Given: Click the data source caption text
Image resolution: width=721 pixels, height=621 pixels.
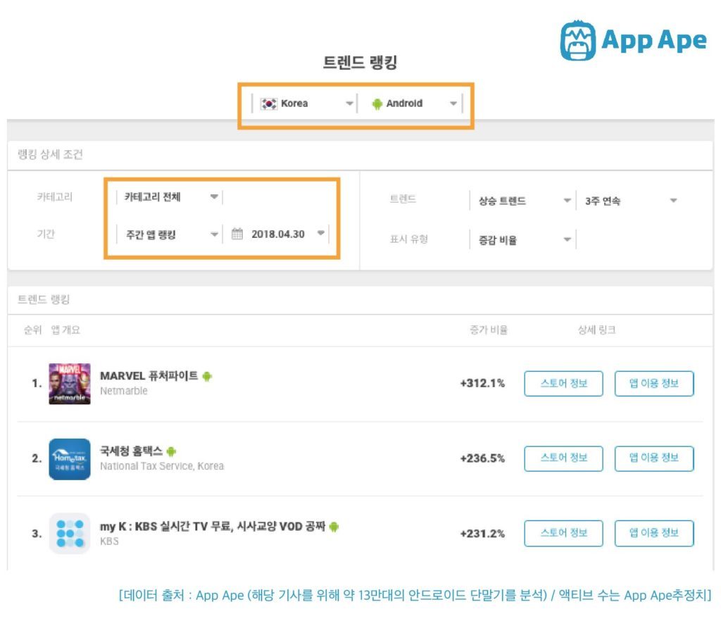Looking at the screenshot, I should click(x=415, y=595).
